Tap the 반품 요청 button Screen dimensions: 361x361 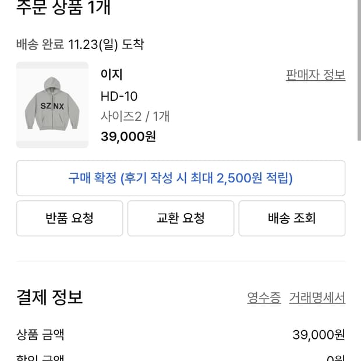(69, 218)
